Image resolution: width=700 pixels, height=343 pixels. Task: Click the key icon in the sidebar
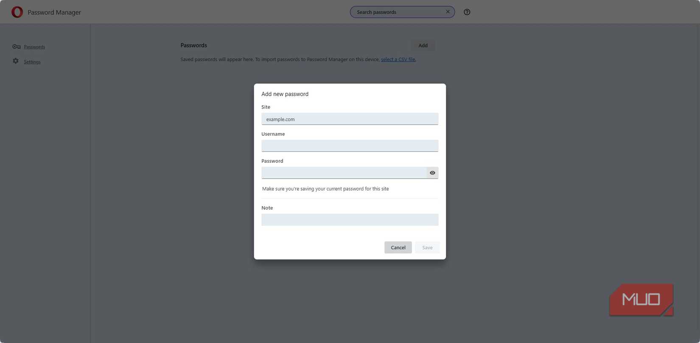16,47
